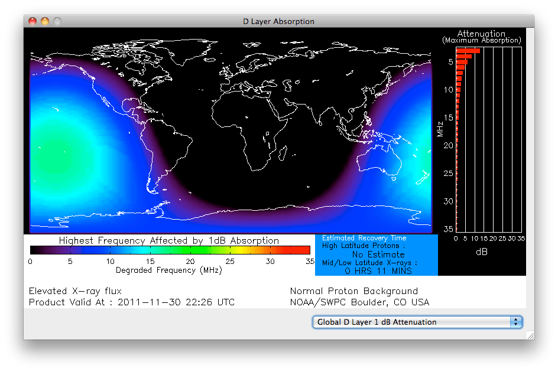Click the Degraded Frequency color scale bar
This screenshot has width=558, height=372.
point(170,249)
